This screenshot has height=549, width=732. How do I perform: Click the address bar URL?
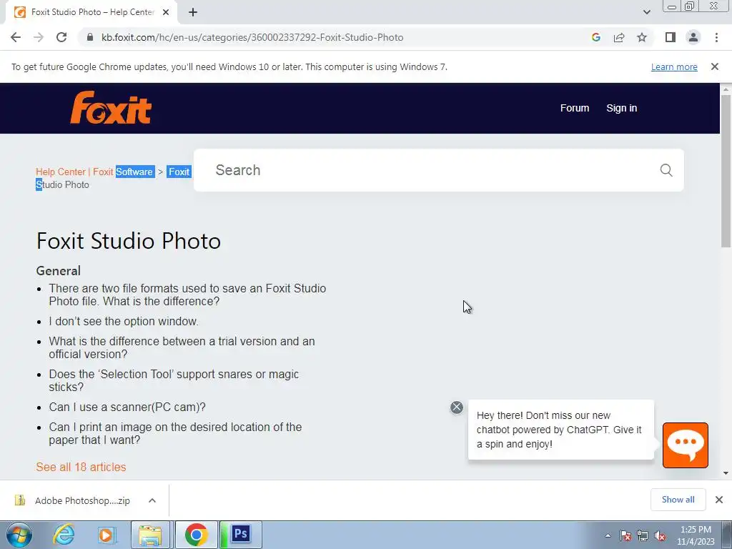252,37
